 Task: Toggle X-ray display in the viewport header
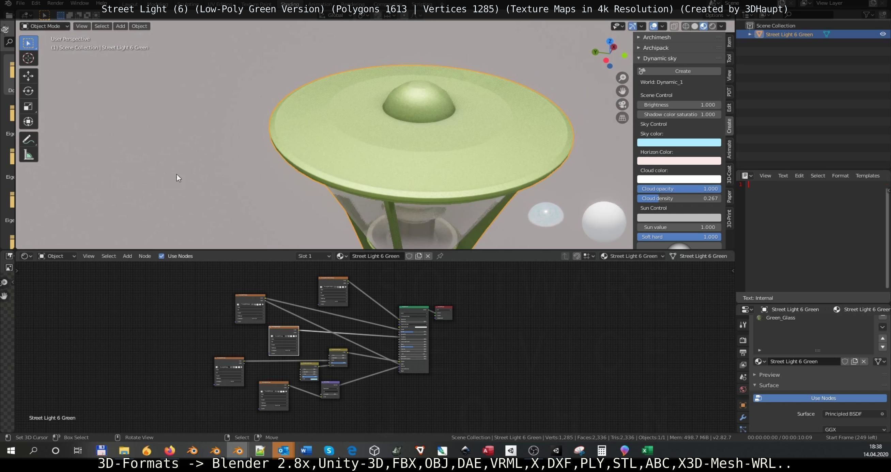point(674,26)
